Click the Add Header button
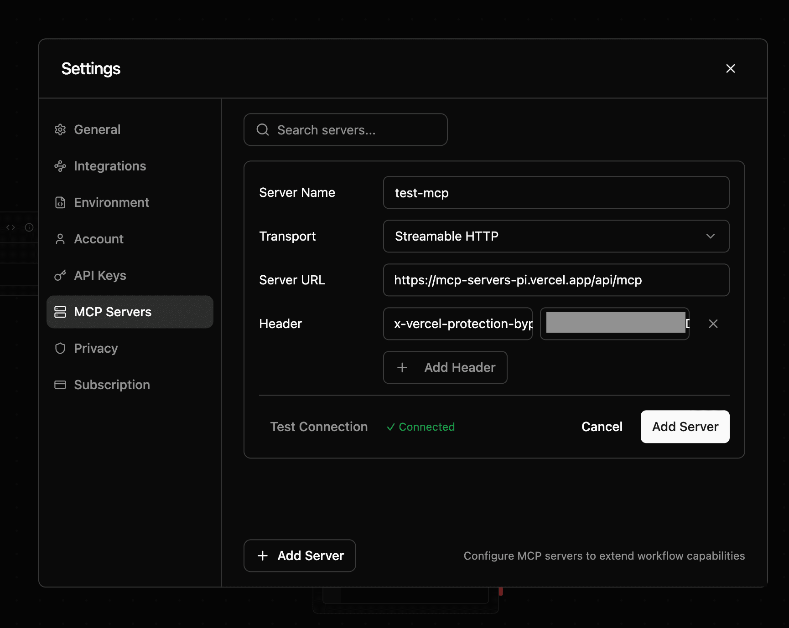This screenshot has width=789, height=628. pos(445,367)
